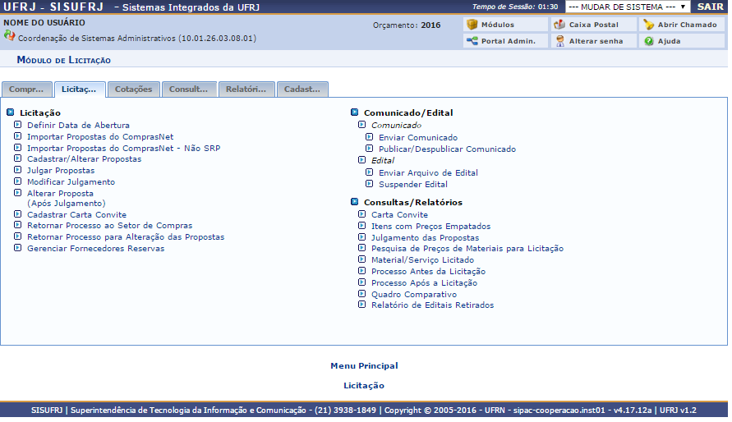Open Retornar Processo ao Setor de Compras

[110, 226]
